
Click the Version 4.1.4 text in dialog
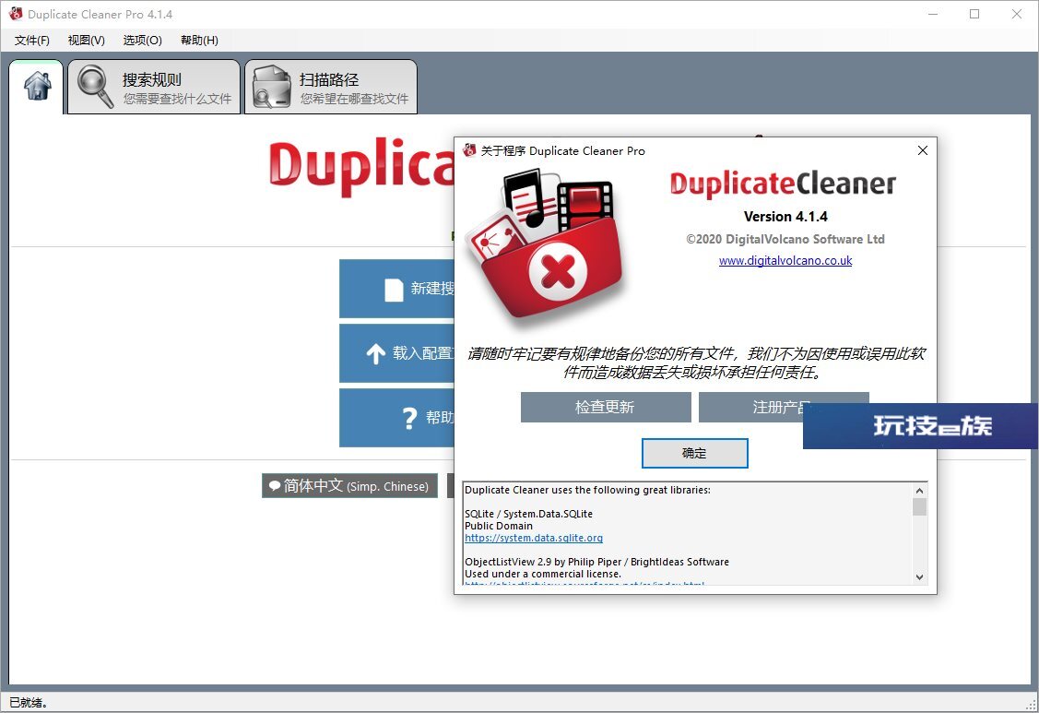tap(785, 216)
